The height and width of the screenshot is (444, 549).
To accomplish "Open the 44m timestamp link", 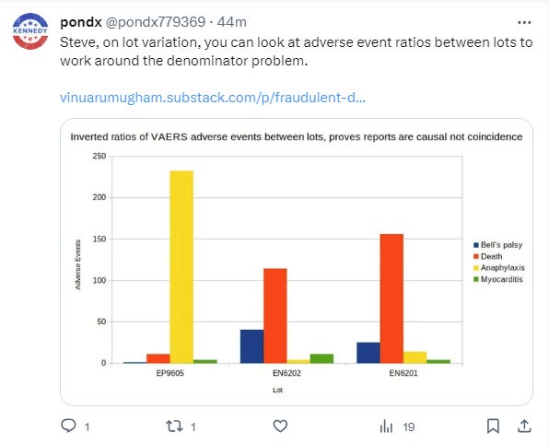I will point(232,22).
